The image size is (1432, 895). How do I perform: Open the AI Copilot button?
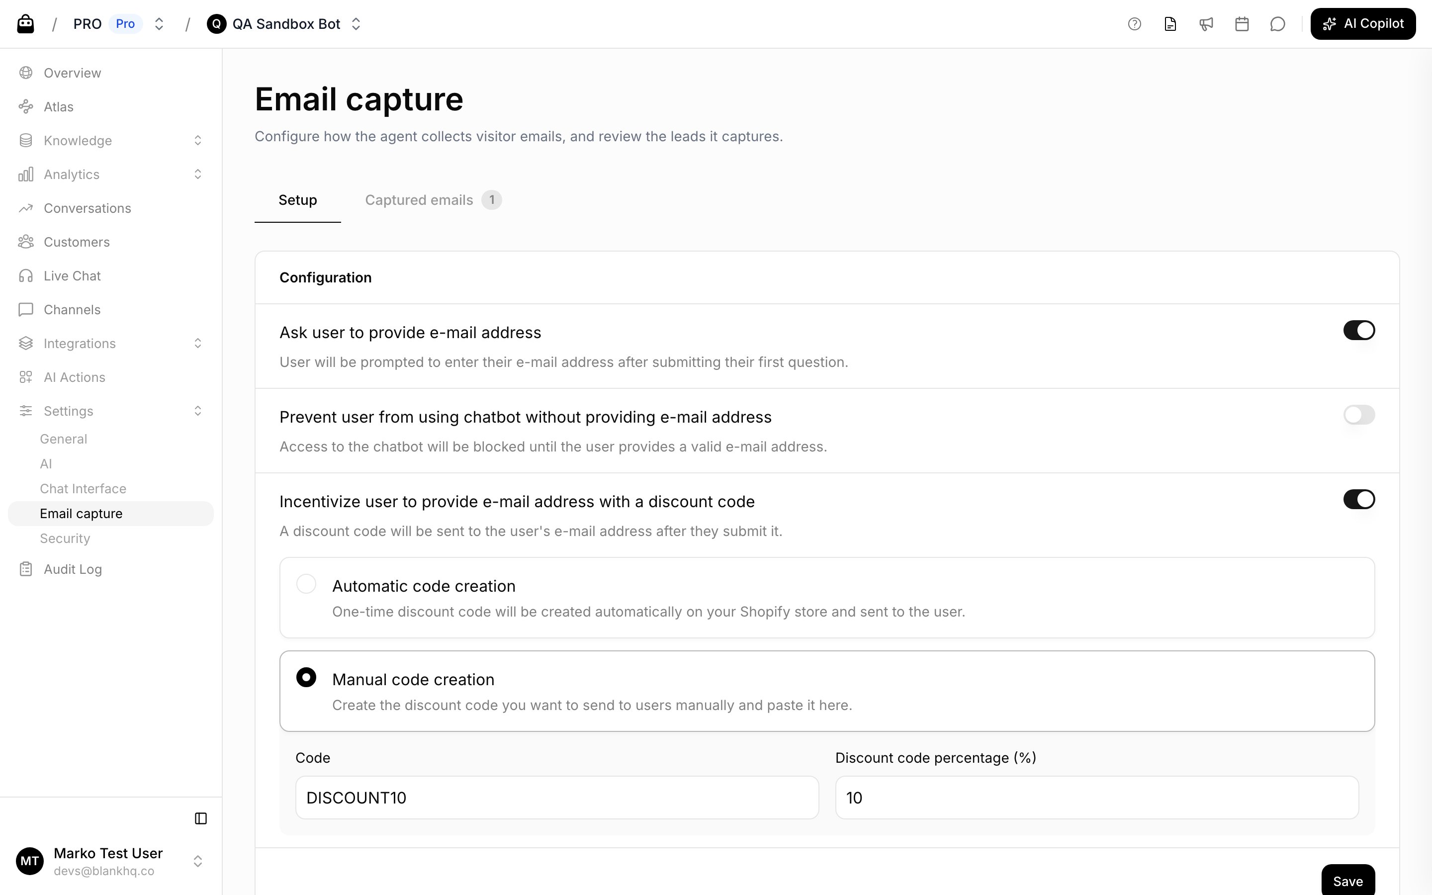click(1363, 24)
